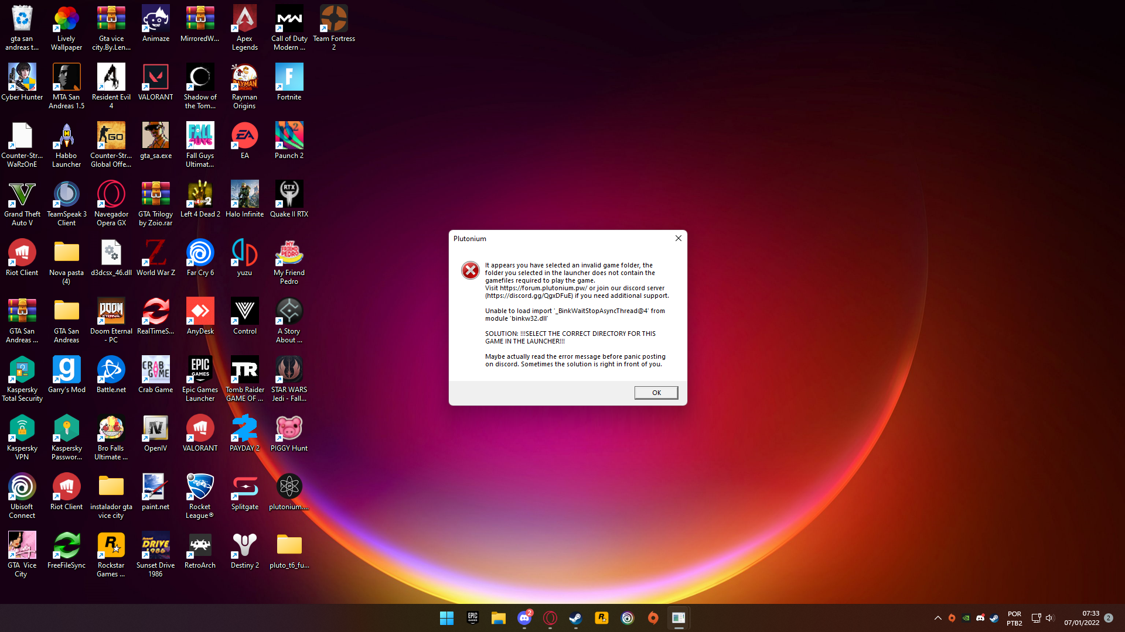Open File Explorer from the taskbar
1125x632 pixels.
[499, 618]
